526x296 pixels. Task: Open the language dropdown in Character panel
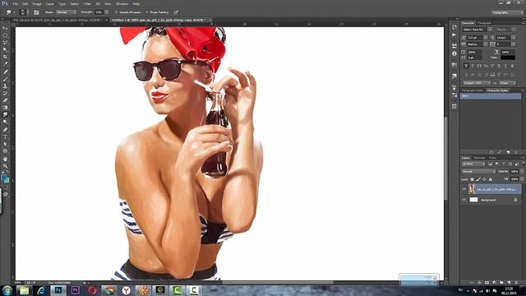[x=477, y=83]
